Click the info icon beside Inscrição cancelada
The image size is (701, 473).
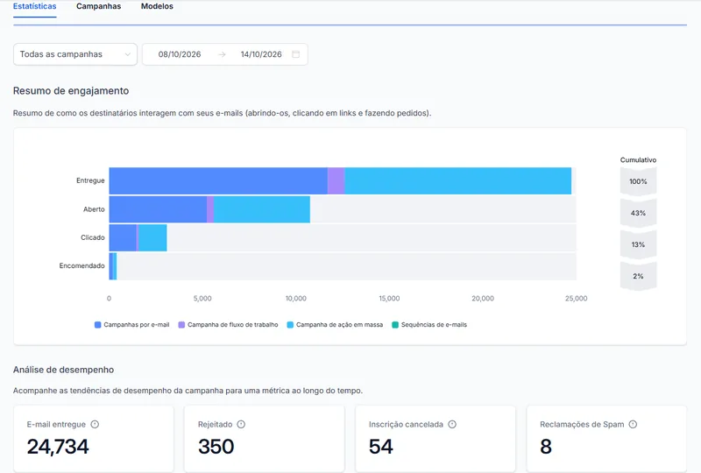click(452, 424)
